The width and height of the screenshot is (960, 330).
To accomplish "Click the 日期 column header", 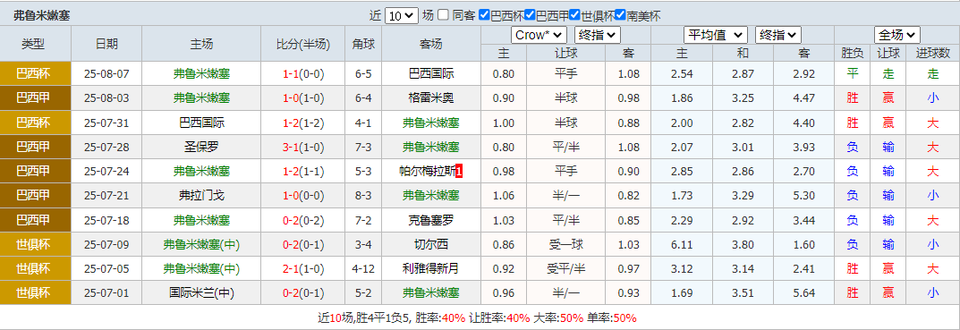I will pos(106,44).
